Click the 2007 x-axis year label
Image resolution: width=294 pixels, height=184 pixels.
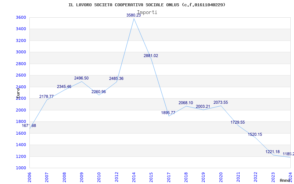tap(47, 177)
